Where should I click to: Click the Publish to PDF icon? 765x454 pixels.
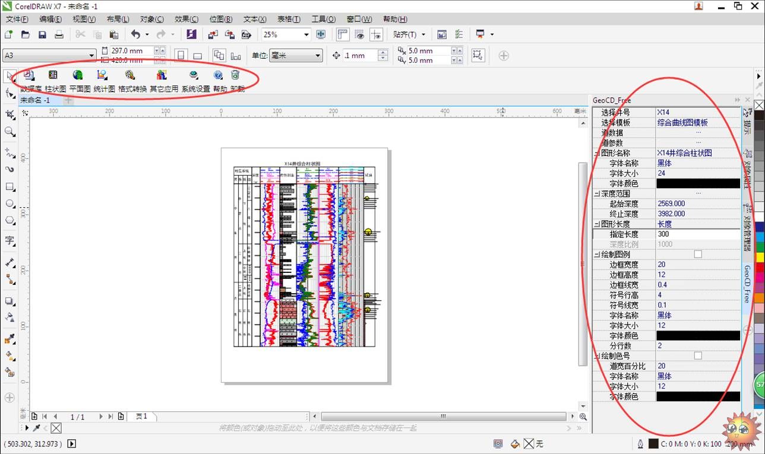[x=246, y=34]
